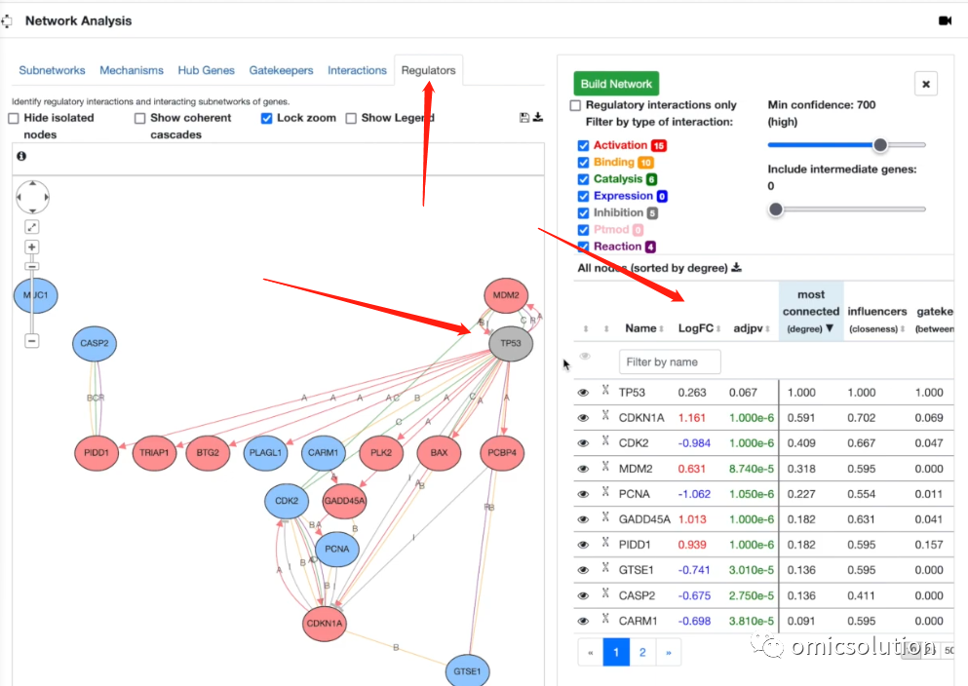Toggle visibility eye for MDM2
Screen dimensions: 968x686
(x=583, y=470)
